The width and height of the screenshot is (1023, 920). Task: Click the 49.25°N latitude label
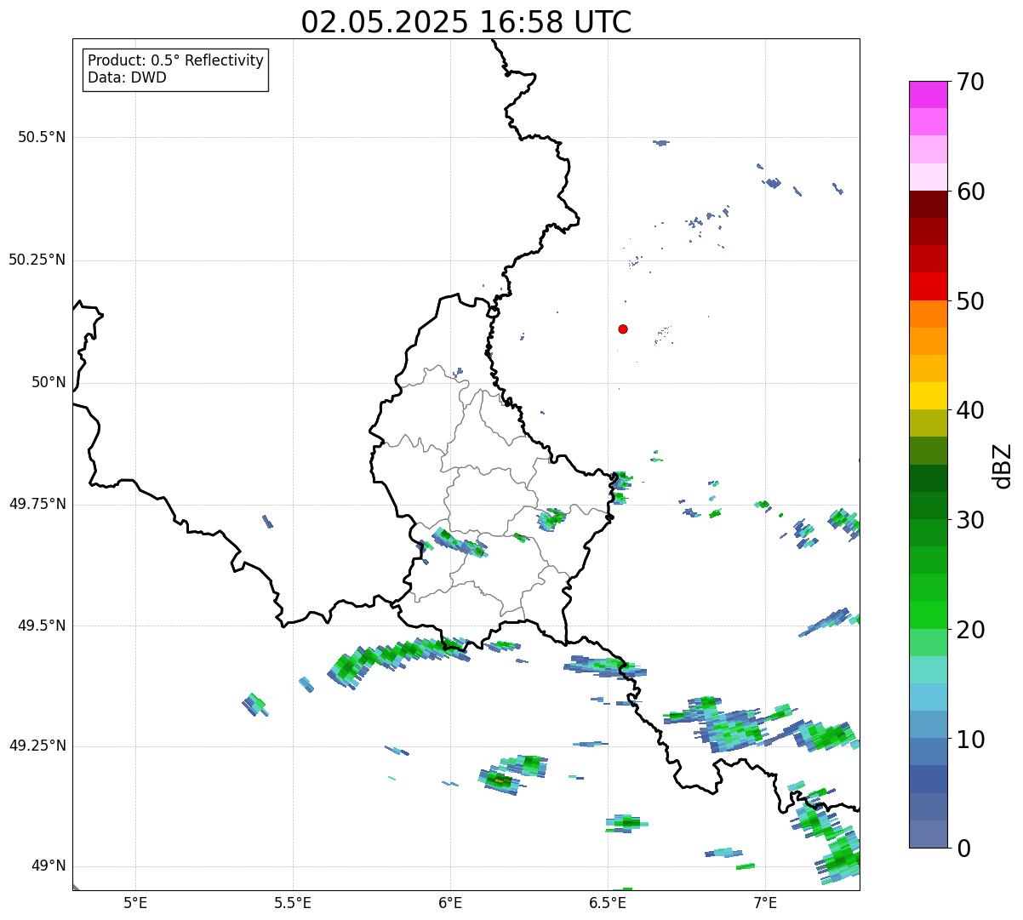point(37,746)
